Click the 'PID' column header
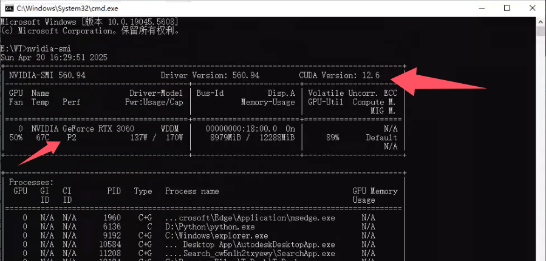This screenshot has height=261, width=546. click(x=114, y=191)
